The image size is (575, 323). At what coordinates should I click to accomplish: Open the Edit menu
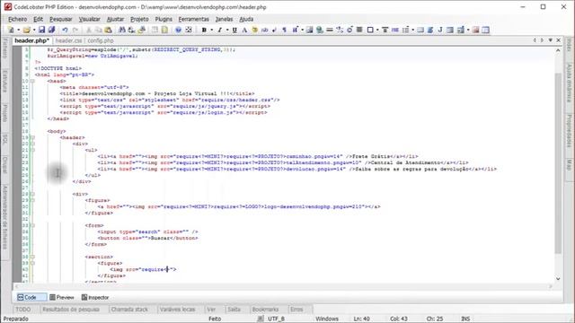tap(38, 19)
